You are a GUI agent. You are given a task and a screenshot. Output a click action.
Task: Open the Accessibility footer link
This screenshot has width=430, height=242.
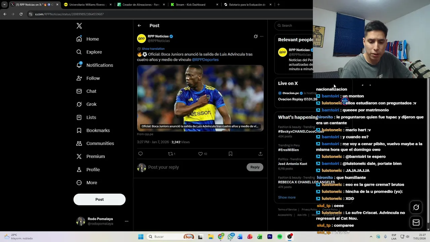coord(285,215)
